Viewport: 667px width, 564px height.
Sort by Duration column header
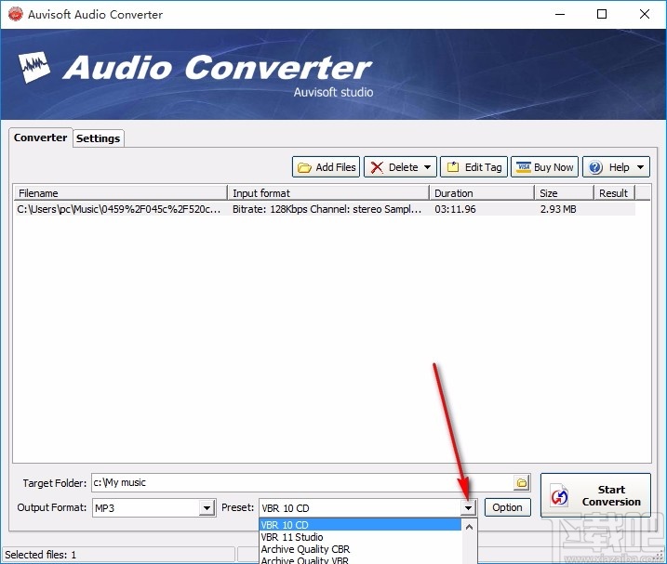pos(482,193)
